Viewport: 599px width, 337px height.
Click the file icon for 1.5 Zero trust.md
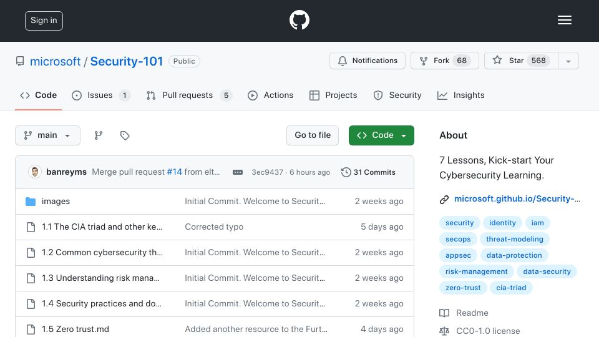pyautogui.click(x=31, y=330)
